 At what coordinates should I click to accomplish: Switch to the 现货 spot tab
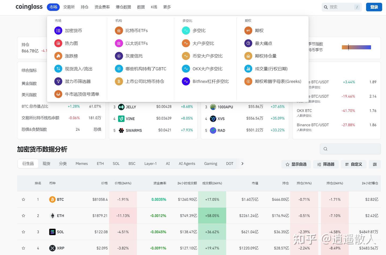click(46, 163)
